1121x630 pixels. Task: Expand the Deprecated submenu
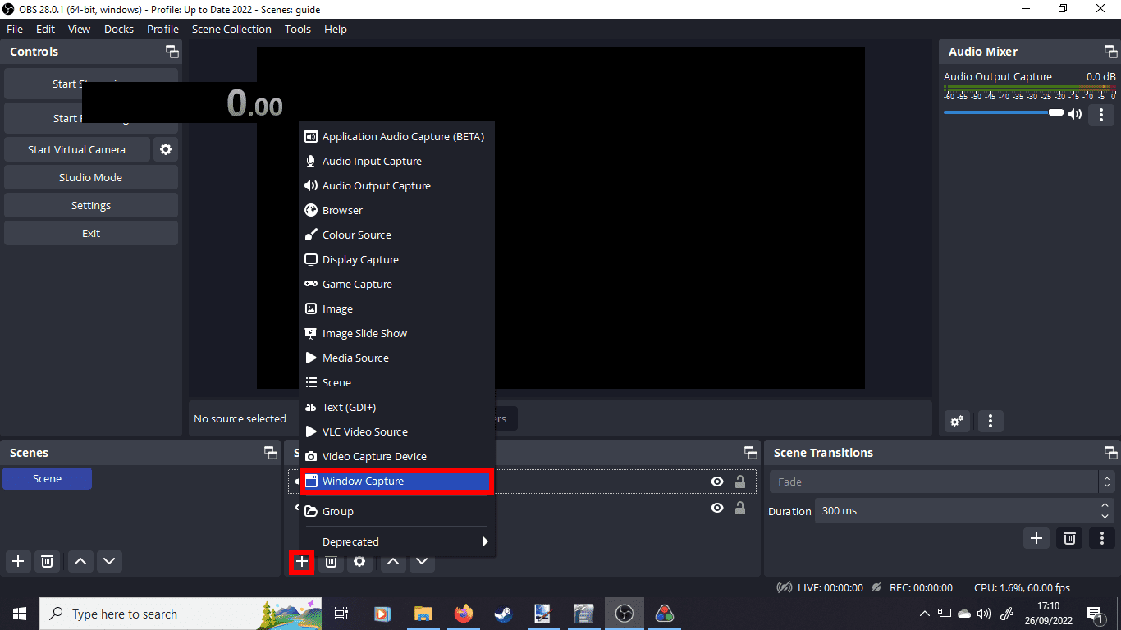click(x=397, y=542)
